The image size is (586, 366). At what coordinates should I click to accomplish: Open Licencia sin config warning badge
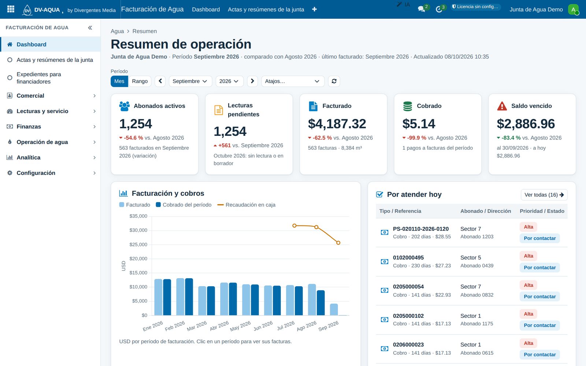[475, 7]
